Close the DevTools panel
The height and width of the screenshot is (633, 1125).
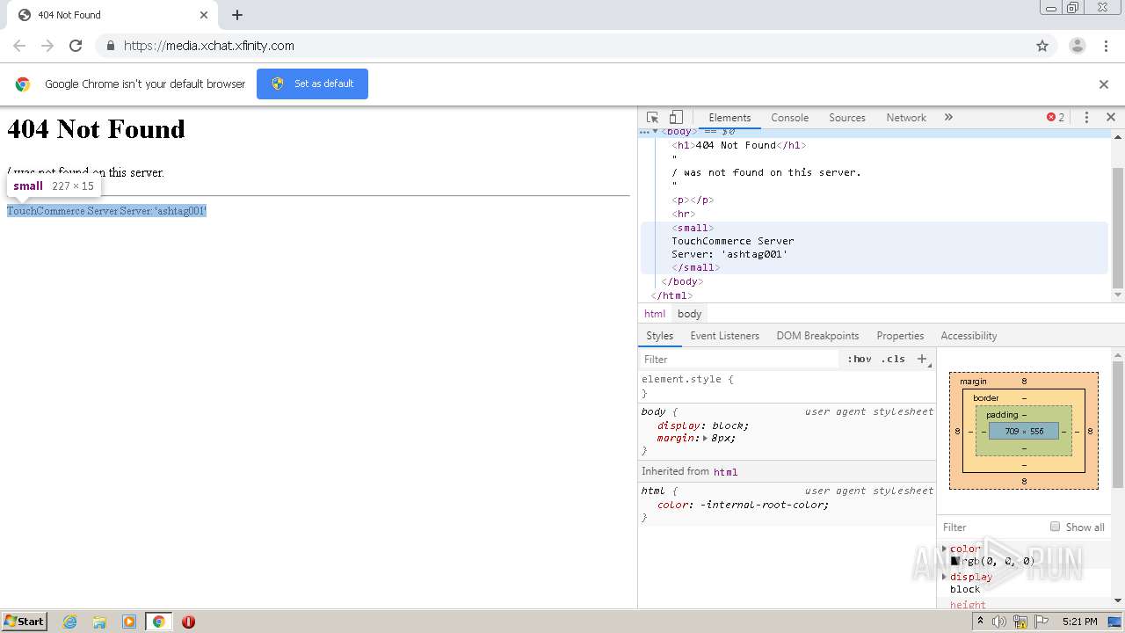click(x=1111, y=117)
